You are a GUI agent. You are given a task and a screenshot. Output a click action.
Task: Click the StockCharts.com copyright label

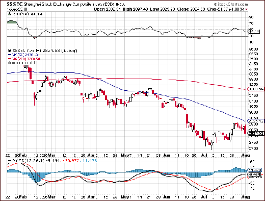(x=231, y=4)
